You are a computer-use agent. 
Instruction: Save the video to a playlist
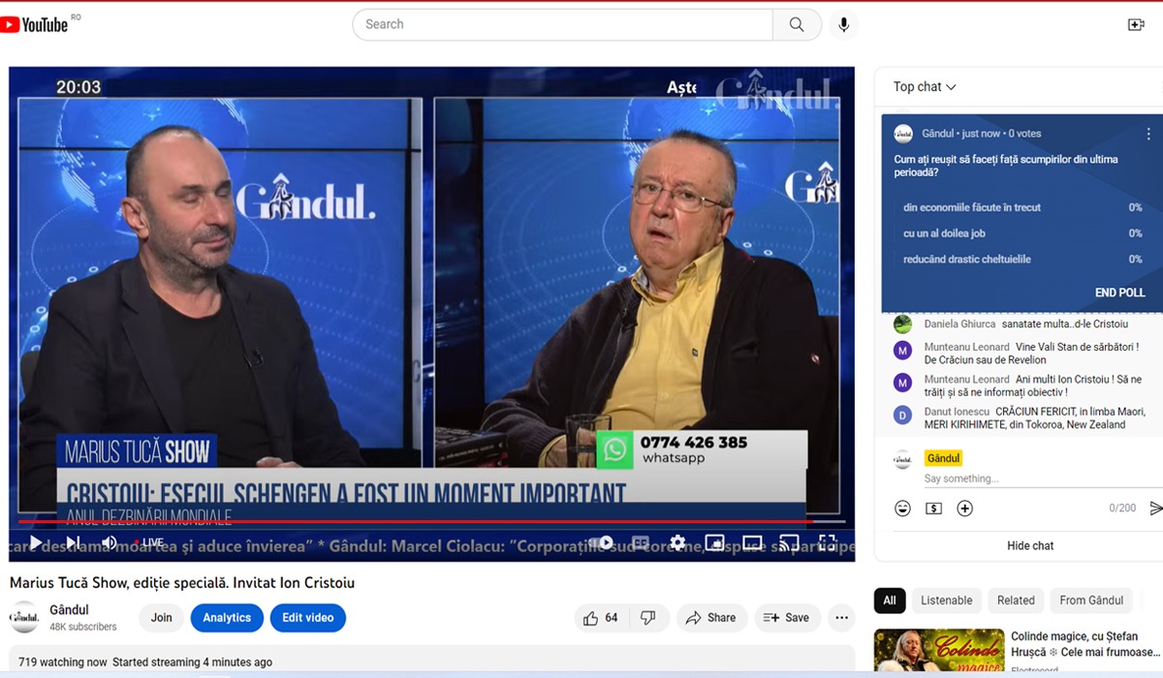786,618
